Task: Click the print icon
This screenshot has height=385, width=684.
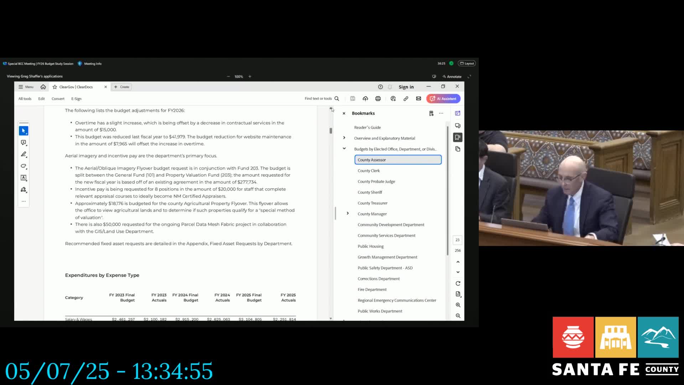Action: coord(378,99)
